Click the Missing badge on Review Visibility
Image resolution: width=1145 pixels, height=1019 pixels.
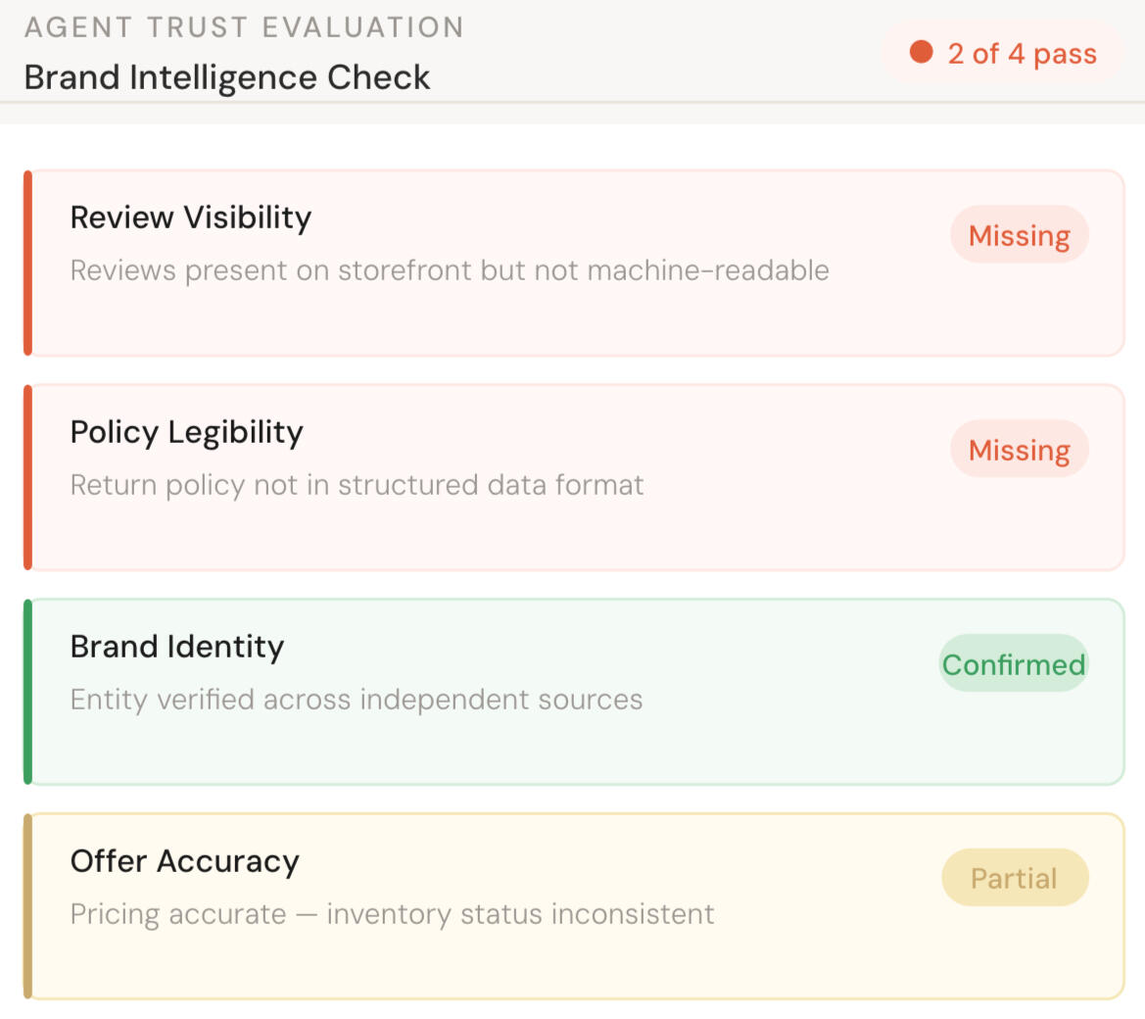1019,235
